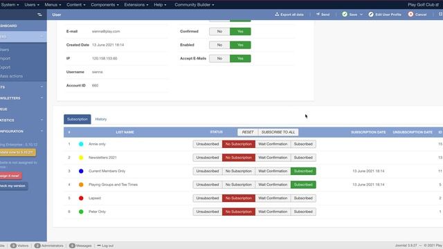443x249 pixels.
Task: Click the cyan dot for Annie only
Action: pyautogui.click(x=81, y=144)
